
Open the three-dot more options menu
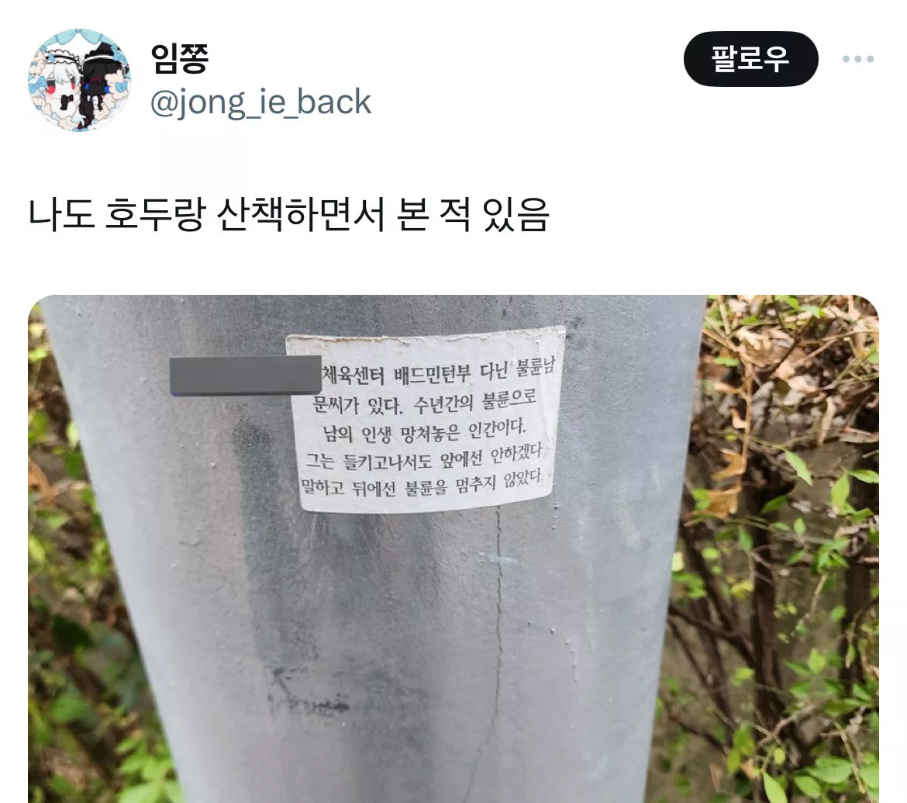[858, 58]
